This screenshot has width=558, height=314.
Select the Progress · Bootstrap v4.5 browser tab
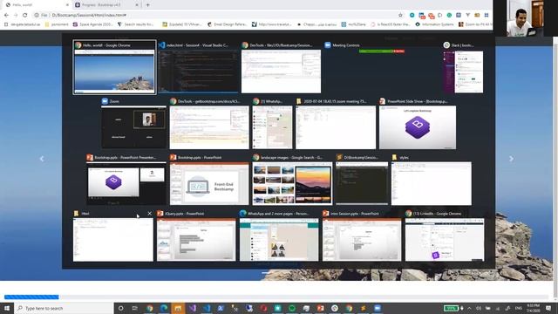106,5
